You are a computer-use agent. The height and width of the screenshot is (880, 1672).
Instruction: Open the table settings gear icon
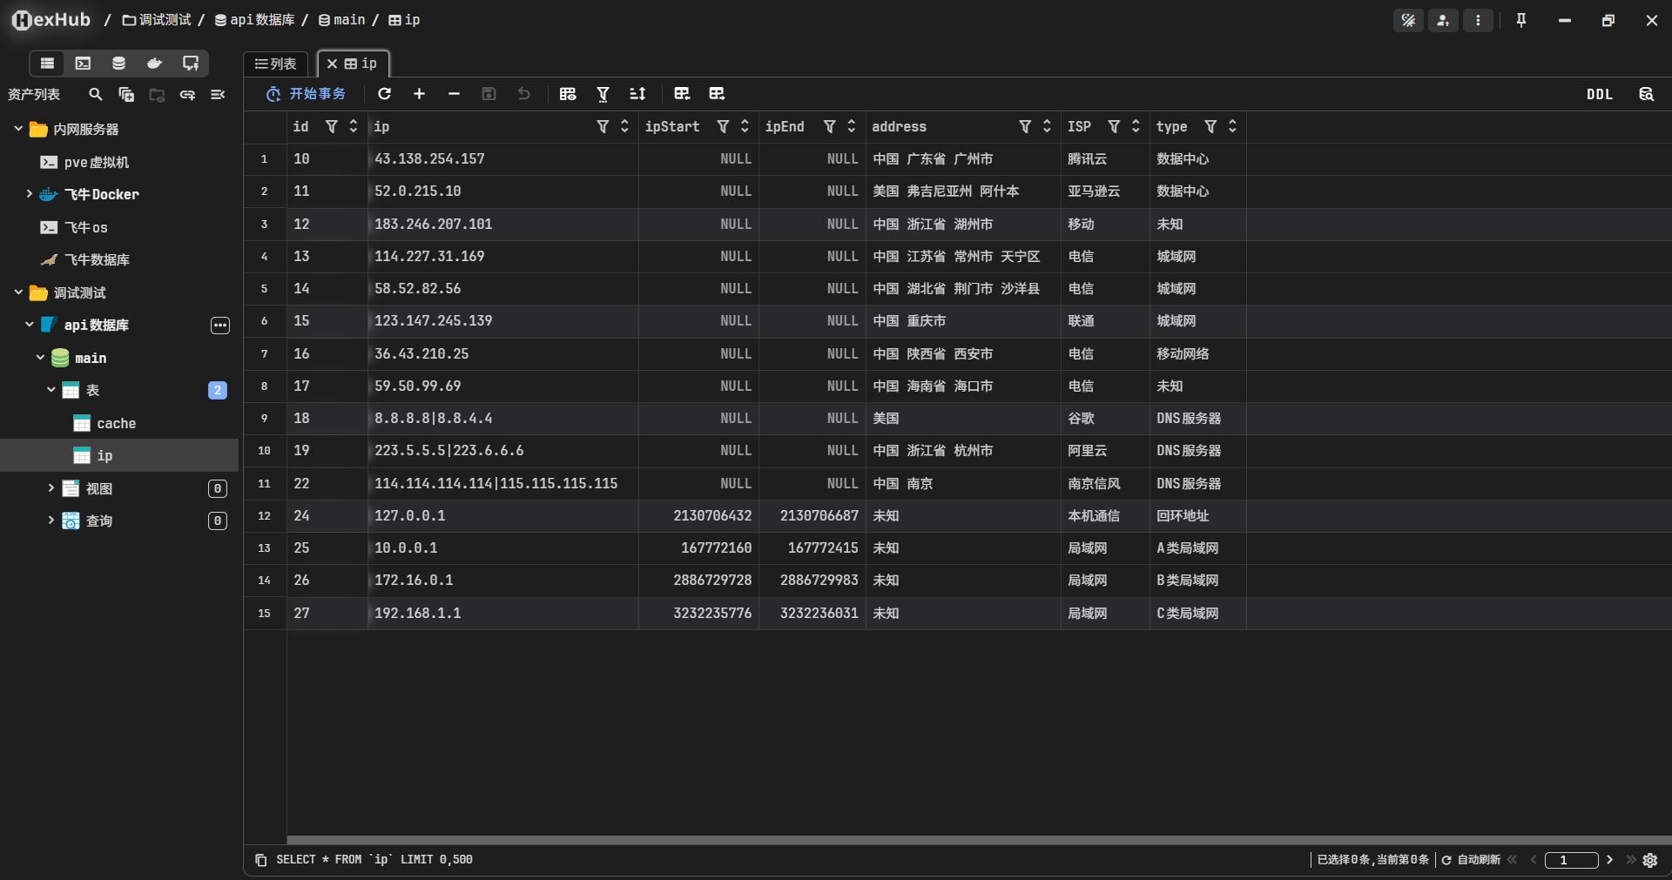pos(1649,860)
